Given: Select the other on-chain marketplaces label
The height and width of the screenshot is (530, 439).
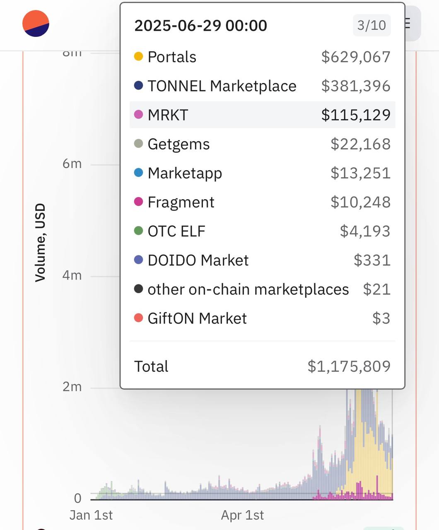Looking at the screenshot, I should [x=248, y=289].
